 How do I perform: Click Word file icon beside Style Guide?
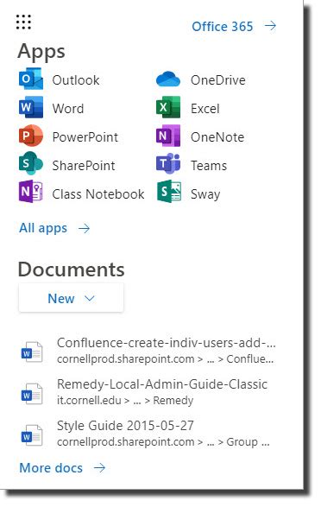[x=32, y=435]
